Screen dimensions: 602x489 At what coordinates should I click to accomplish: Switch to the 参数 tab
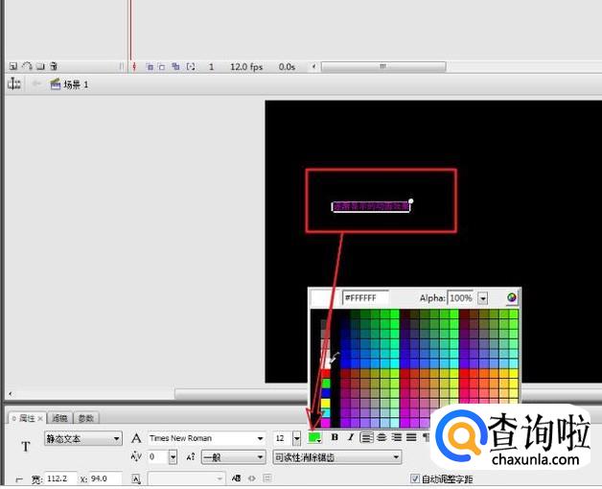(85, 418)
